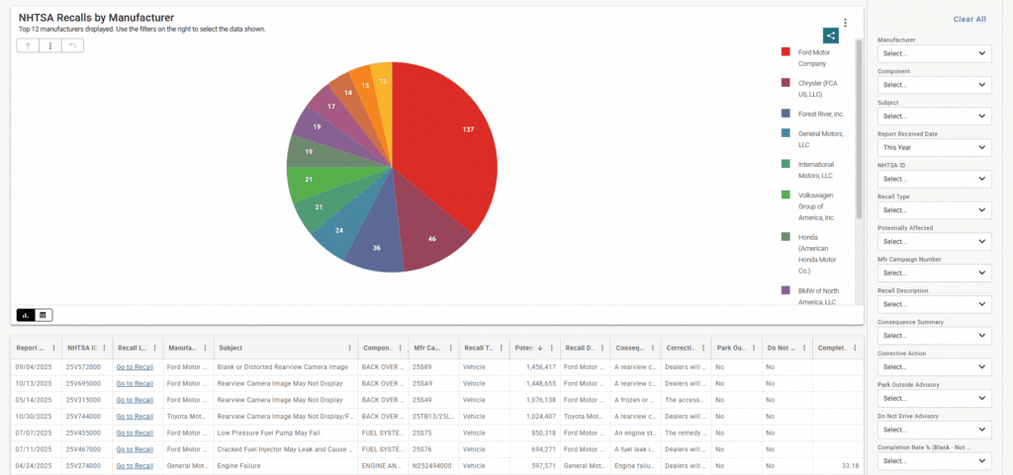This screenshot has width=1013, height=475.
Task: Open the Subject column menu icon
Action: click(x=349, y=348)
